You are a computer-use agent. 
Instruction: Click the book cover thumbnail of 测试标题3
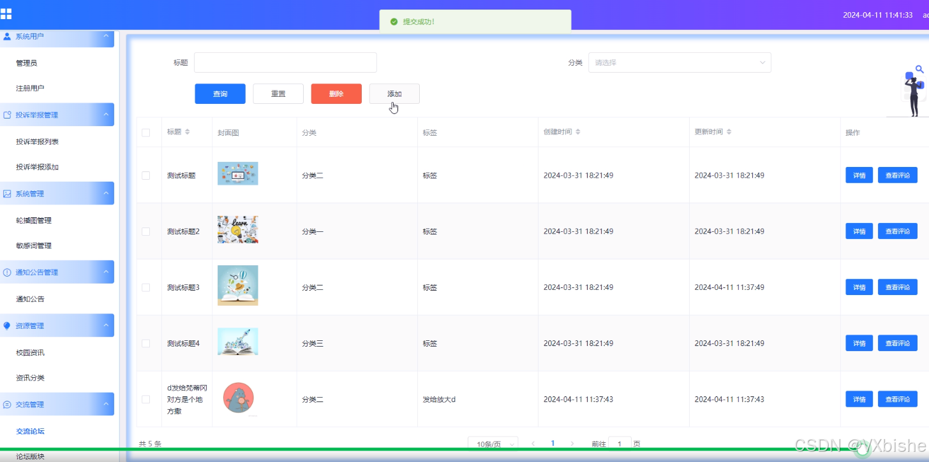pyautogui.click(x=238, y=285)
